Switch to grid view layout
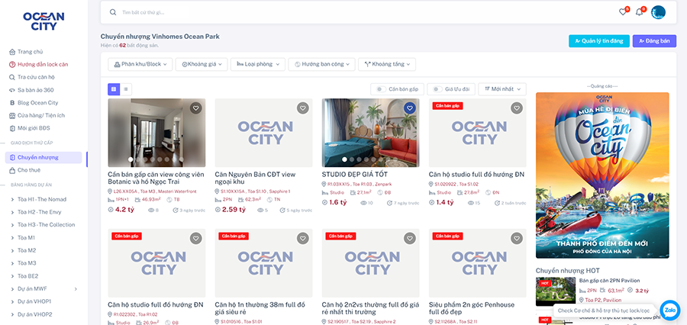 [x=114, y=89]
